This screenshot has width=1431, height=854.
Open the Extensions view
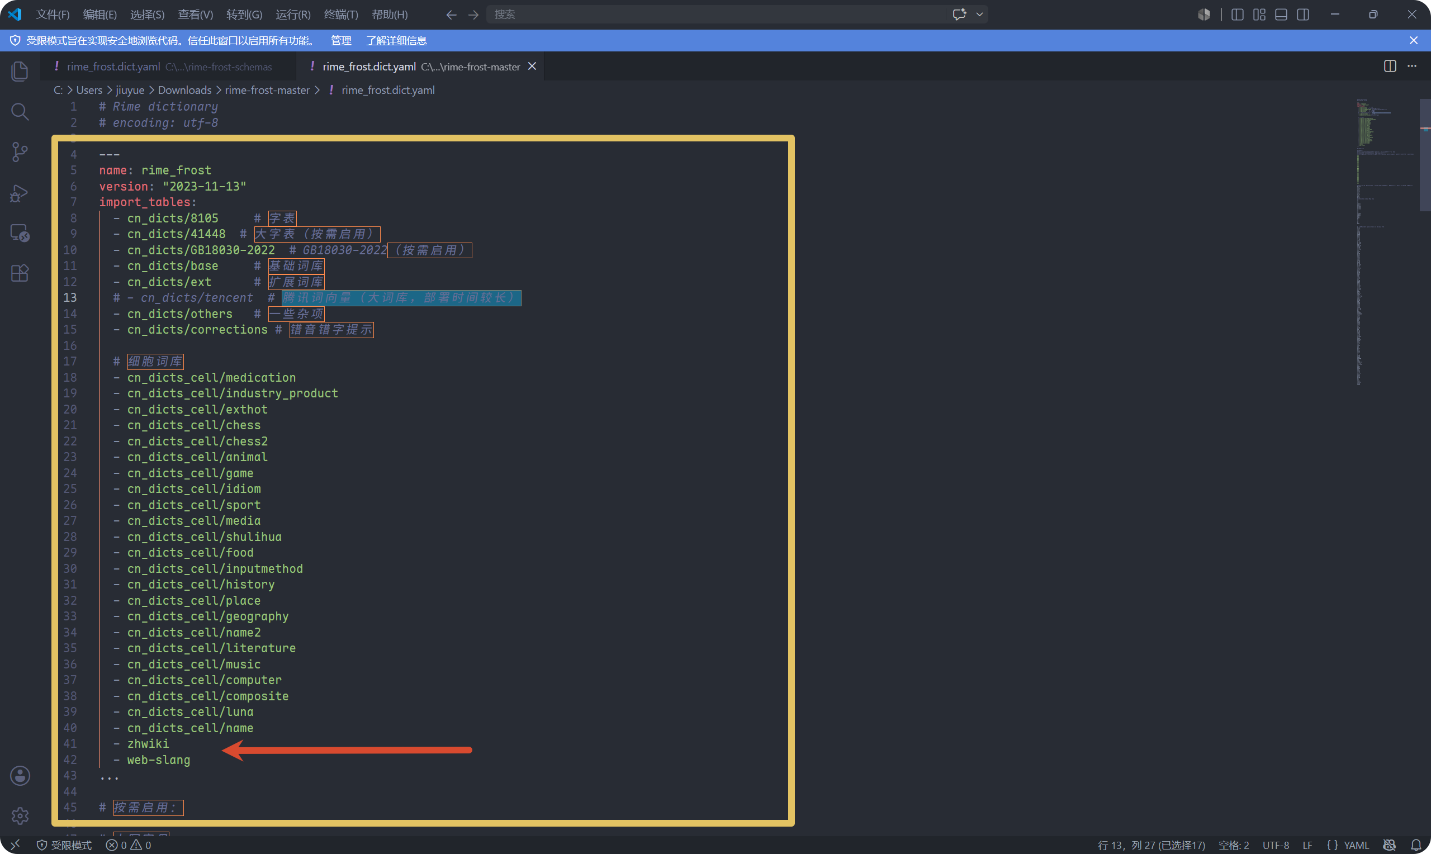tap(20, 273)
